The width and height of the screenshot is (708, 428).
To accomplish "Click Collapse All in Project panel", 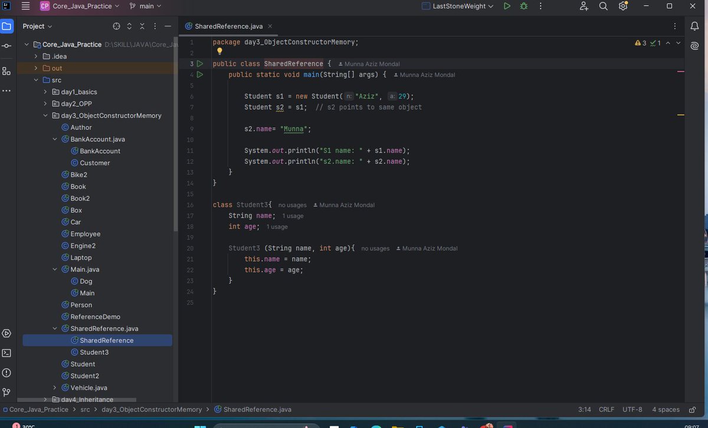I will coord(142,27).
